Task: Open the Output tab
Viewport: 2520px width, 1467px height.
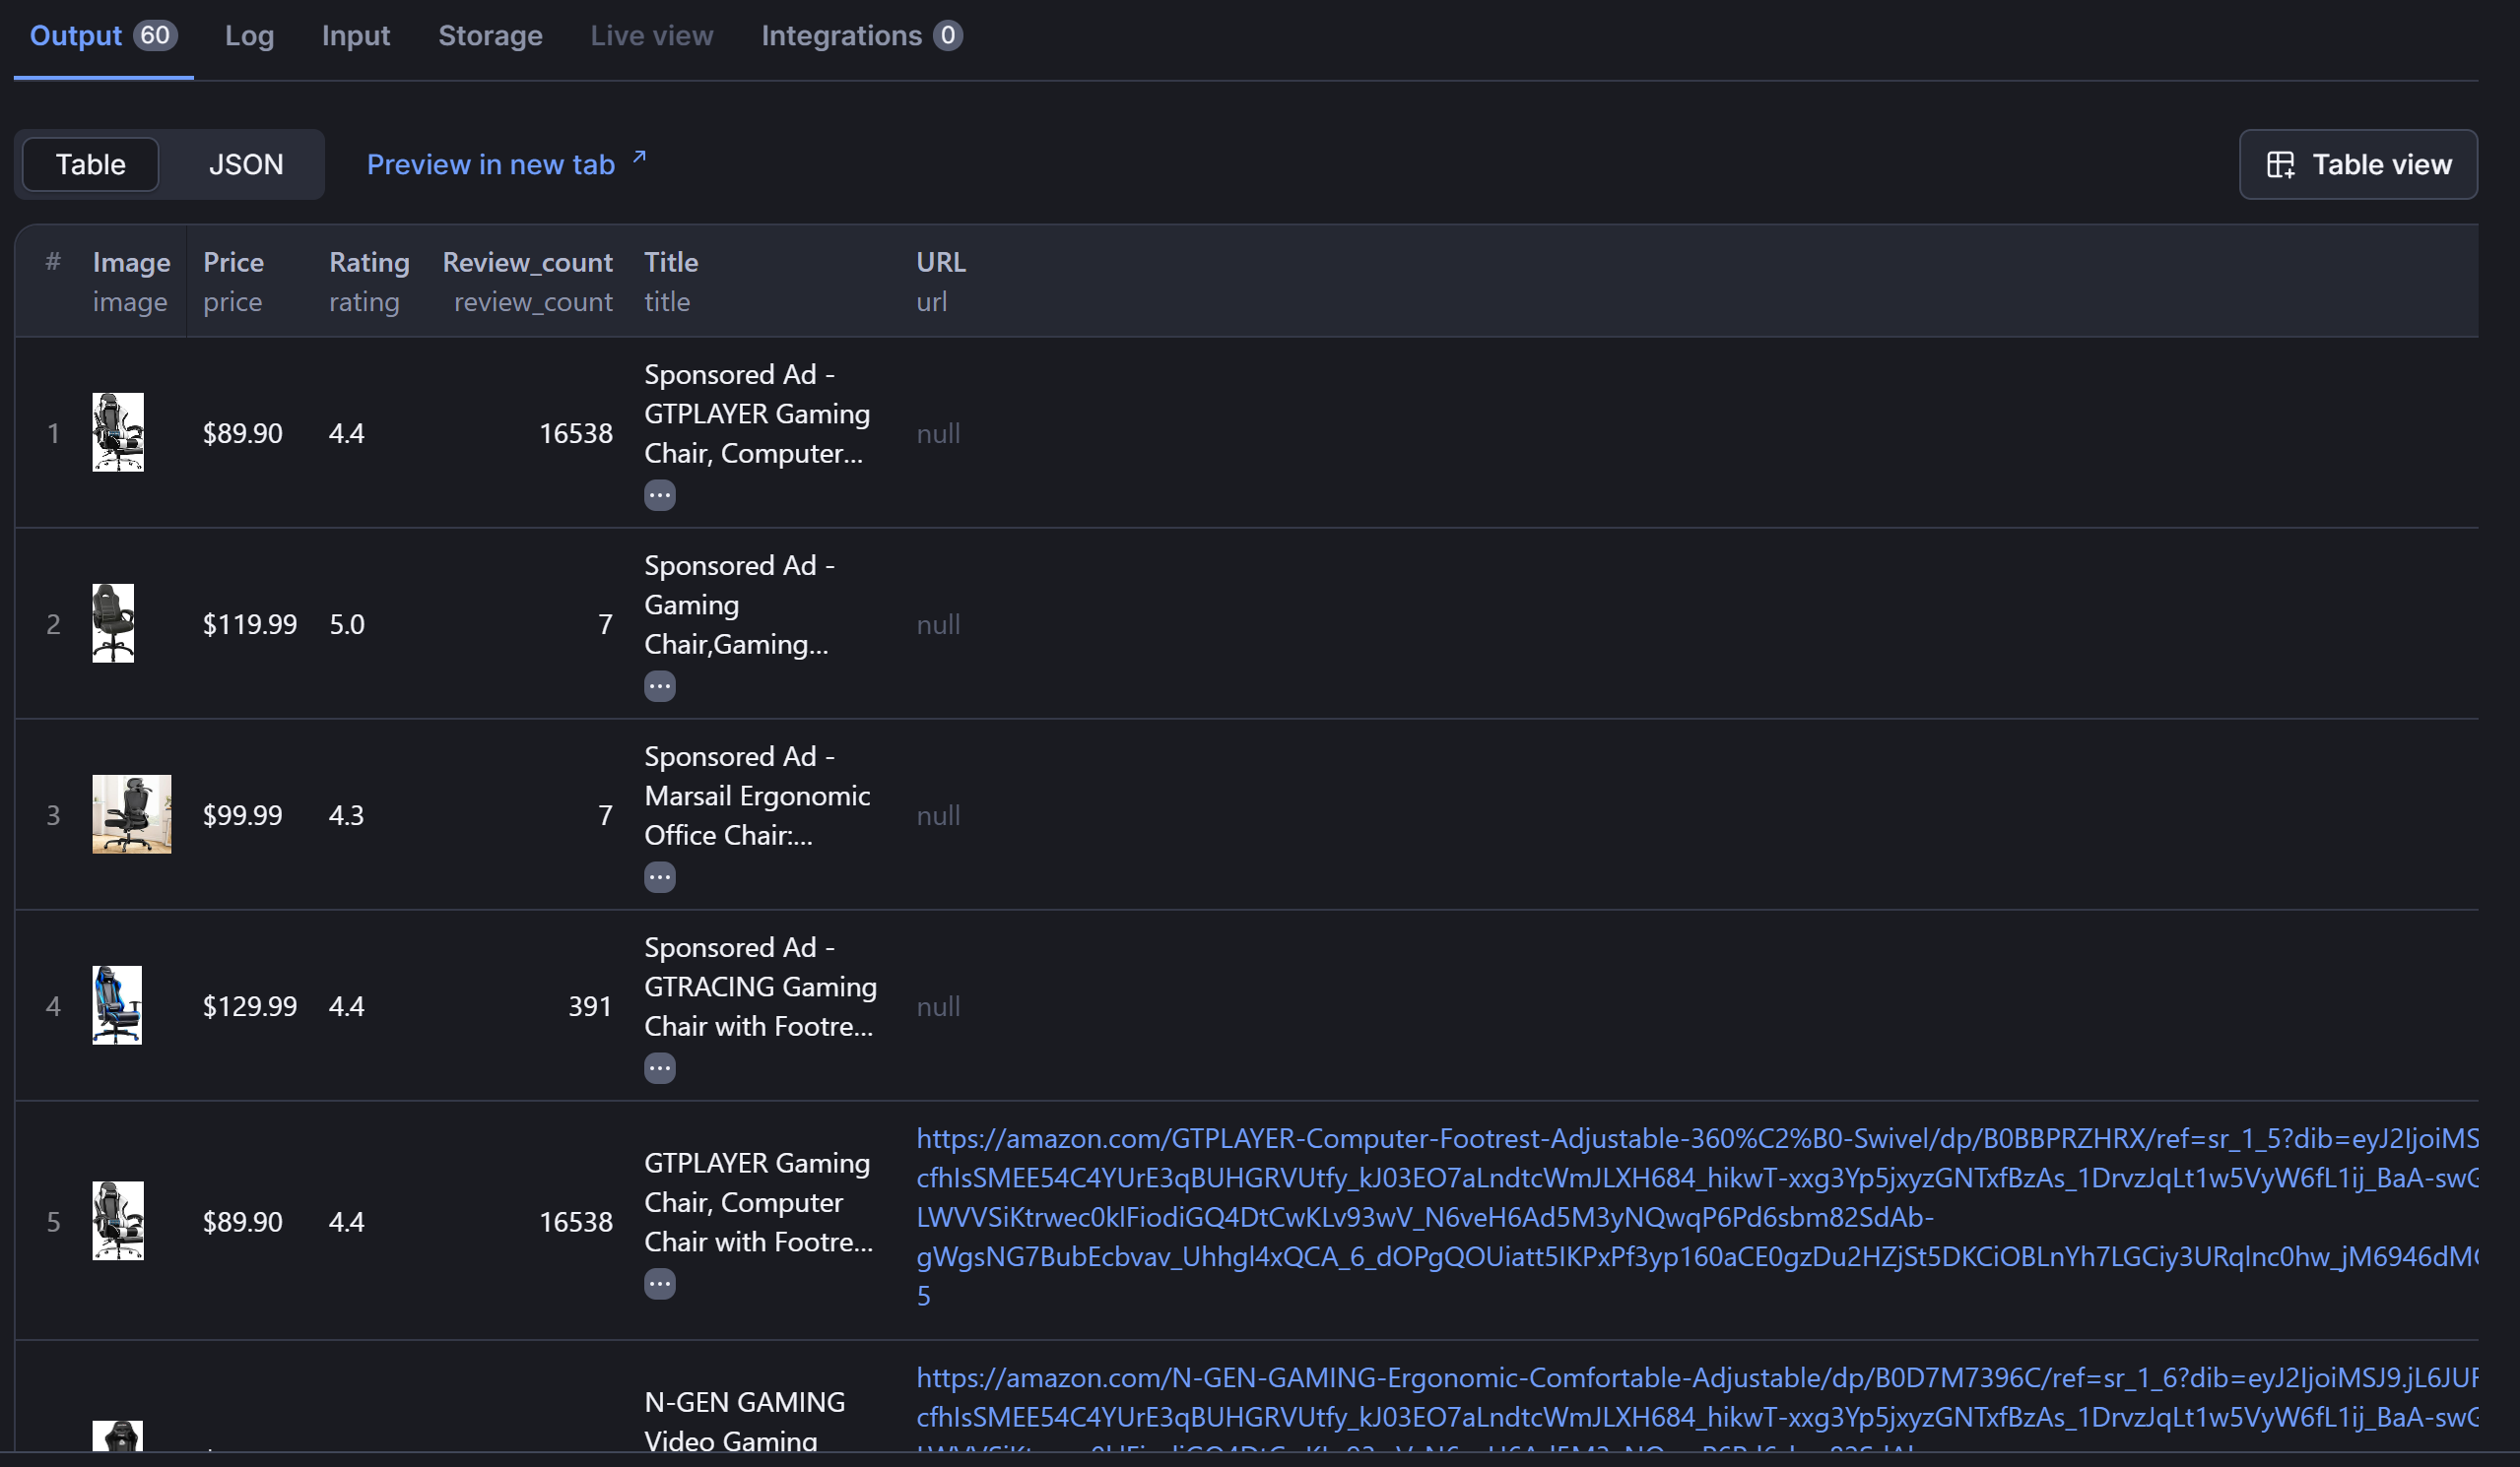Action: click(103, 36)
